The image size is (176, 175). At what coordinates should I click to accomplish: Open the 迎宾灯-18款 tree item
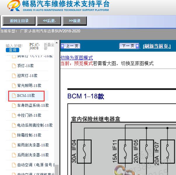pyautogui.click(x=27, y=76)
